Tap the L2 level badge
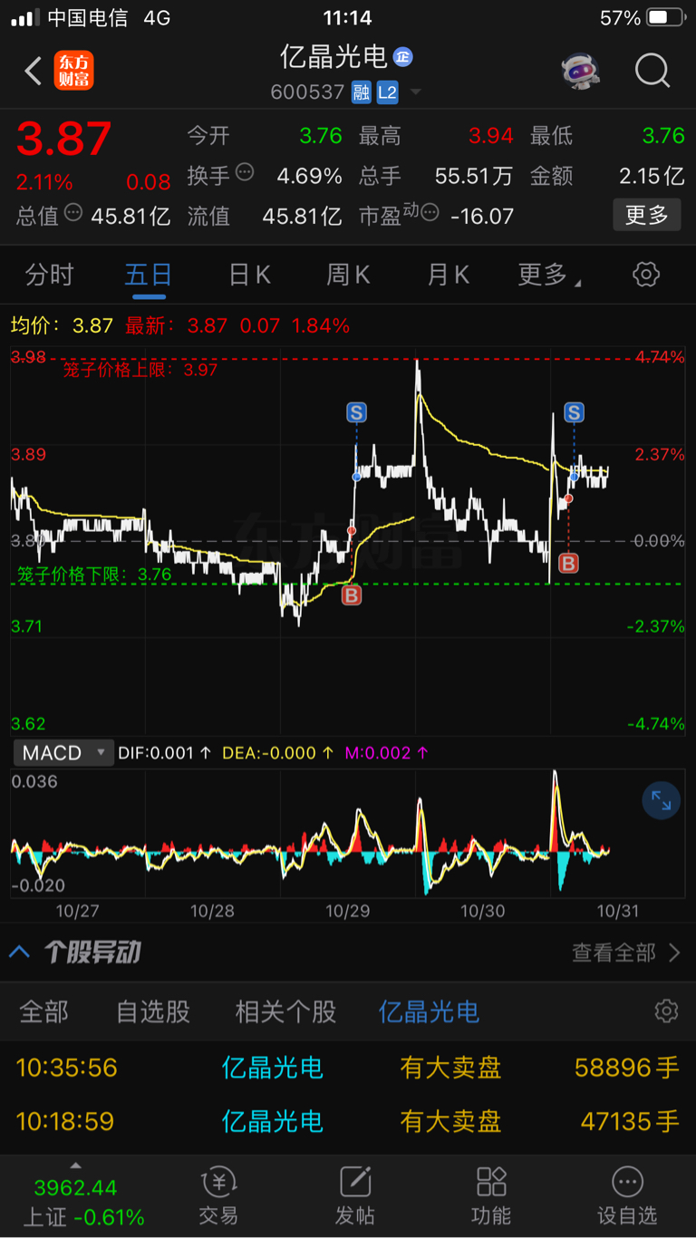The height and width of the screenshot is (1238, 696). 388,92
